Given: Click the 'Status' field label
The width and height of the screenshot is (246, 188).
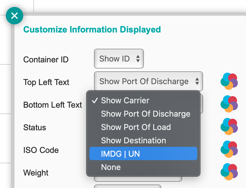Looking at the screenshot, I should [35, 128].
